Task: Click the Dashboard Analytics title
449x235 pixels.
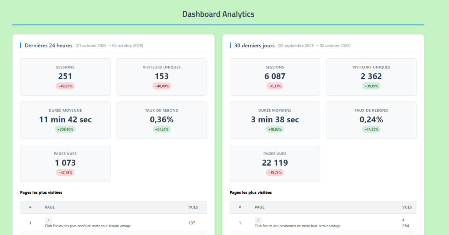Action: point(218,14)
